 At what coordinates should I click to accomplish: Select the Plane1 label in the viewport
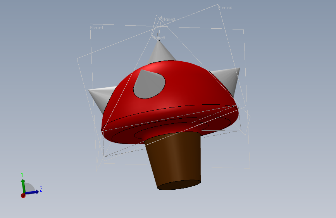(x=96, y=28)
